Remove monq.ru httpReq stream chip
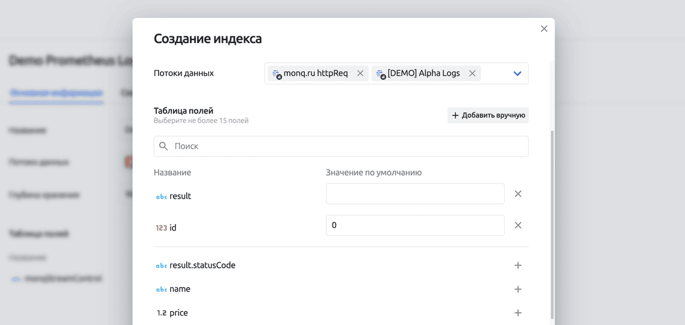 point(360,73)
